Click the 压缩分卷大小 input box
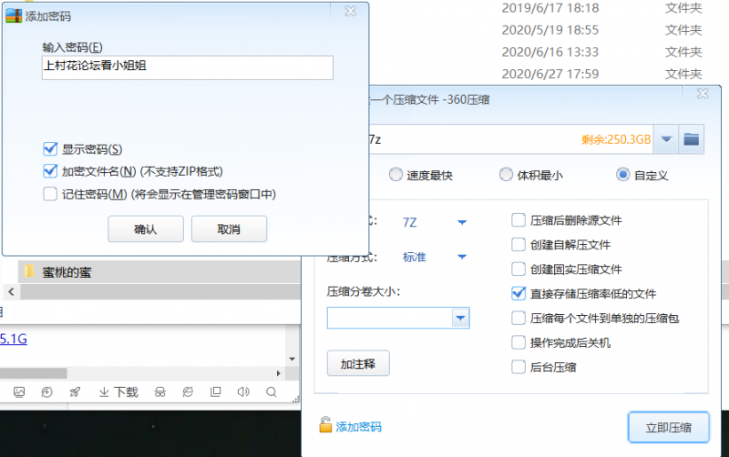Screen dimensions: 729x457 [390, 318]
